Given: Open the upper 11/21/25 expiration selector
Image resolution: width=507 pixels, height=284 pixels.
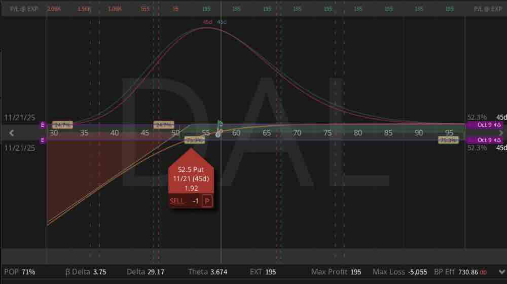Looking at the screenshot, I should pyautogui.click(x=20, y=118).
